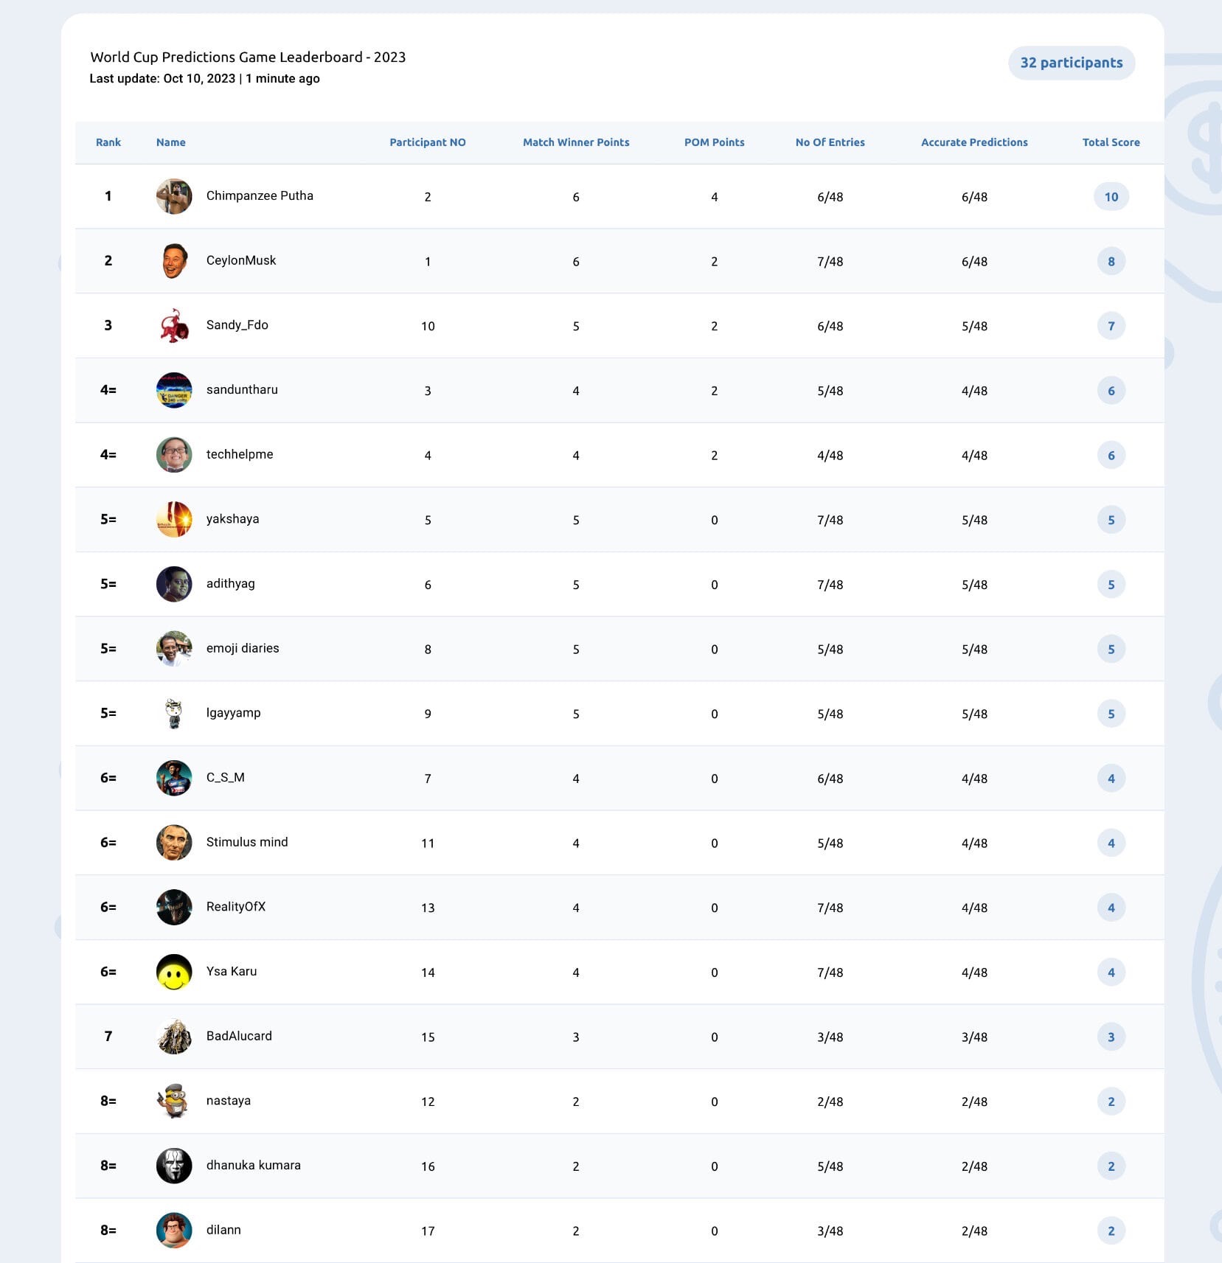Click Chimpanzee Putha's avatar picture
1222x1263 pixels.
pyautogui.click(x=174, y=196)
